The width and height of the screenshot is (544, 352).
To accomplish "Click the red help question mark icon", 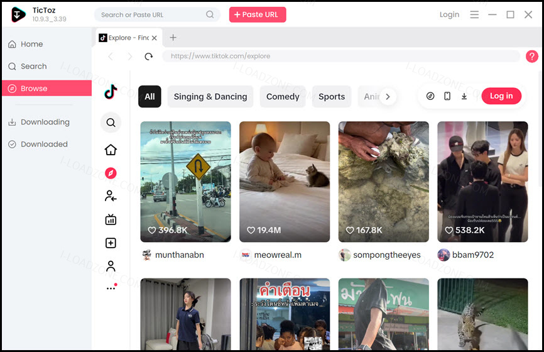I will point(532,56).
